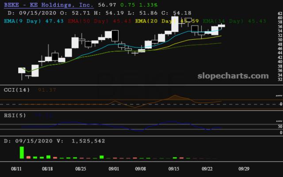Select the EMA(9 Day) legend label
Viewport: 283px width, 177px height.
(x=23, y=21)
